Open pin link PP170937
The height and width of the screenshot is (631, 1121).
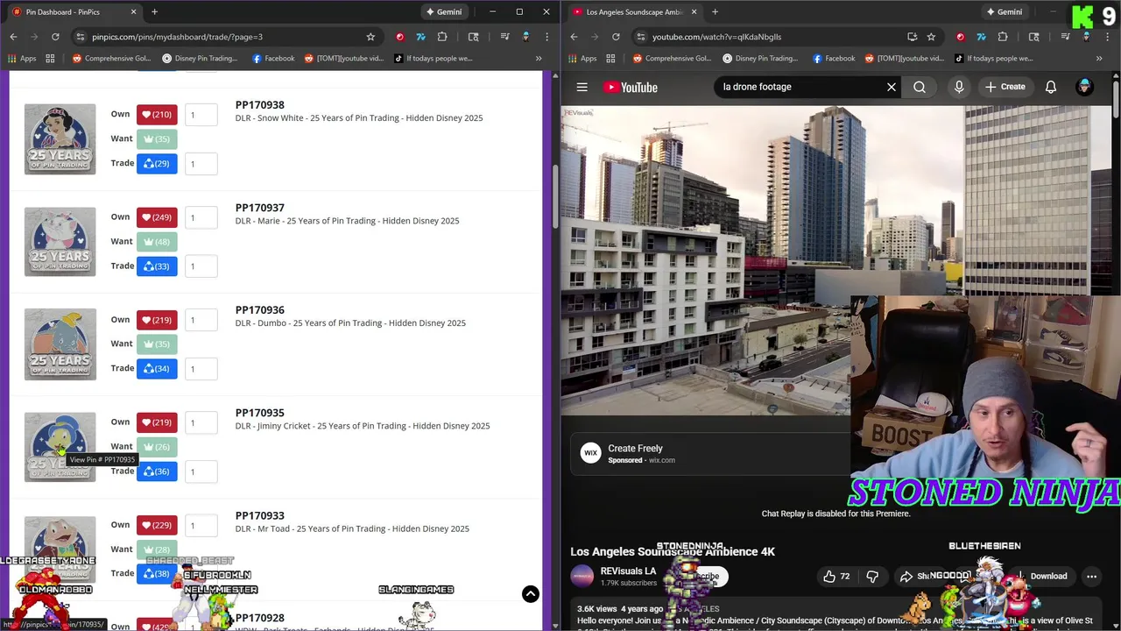(x=259, y=208)
